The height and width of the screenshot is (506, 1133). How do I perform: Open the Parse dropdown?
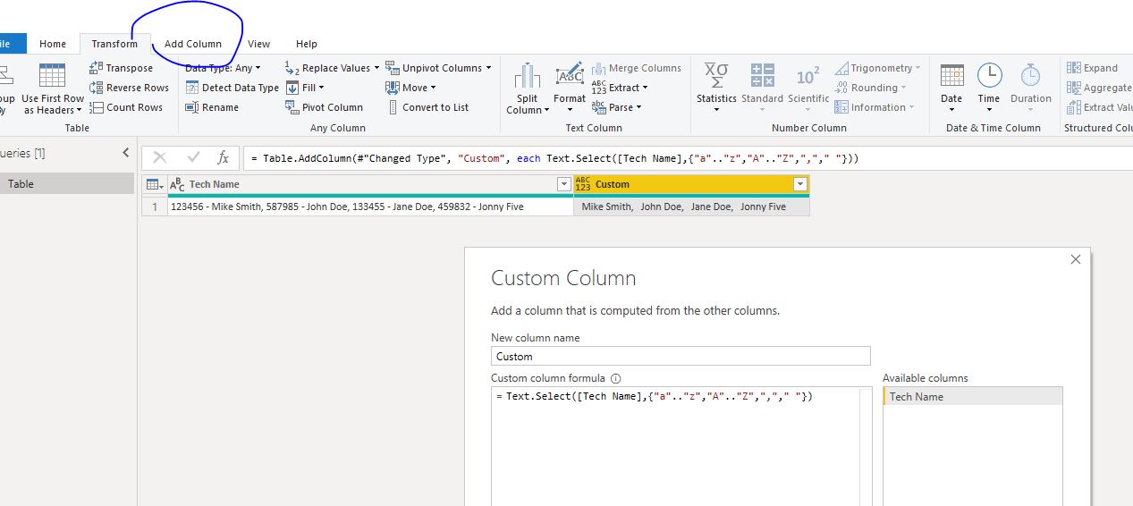point(616,107)
